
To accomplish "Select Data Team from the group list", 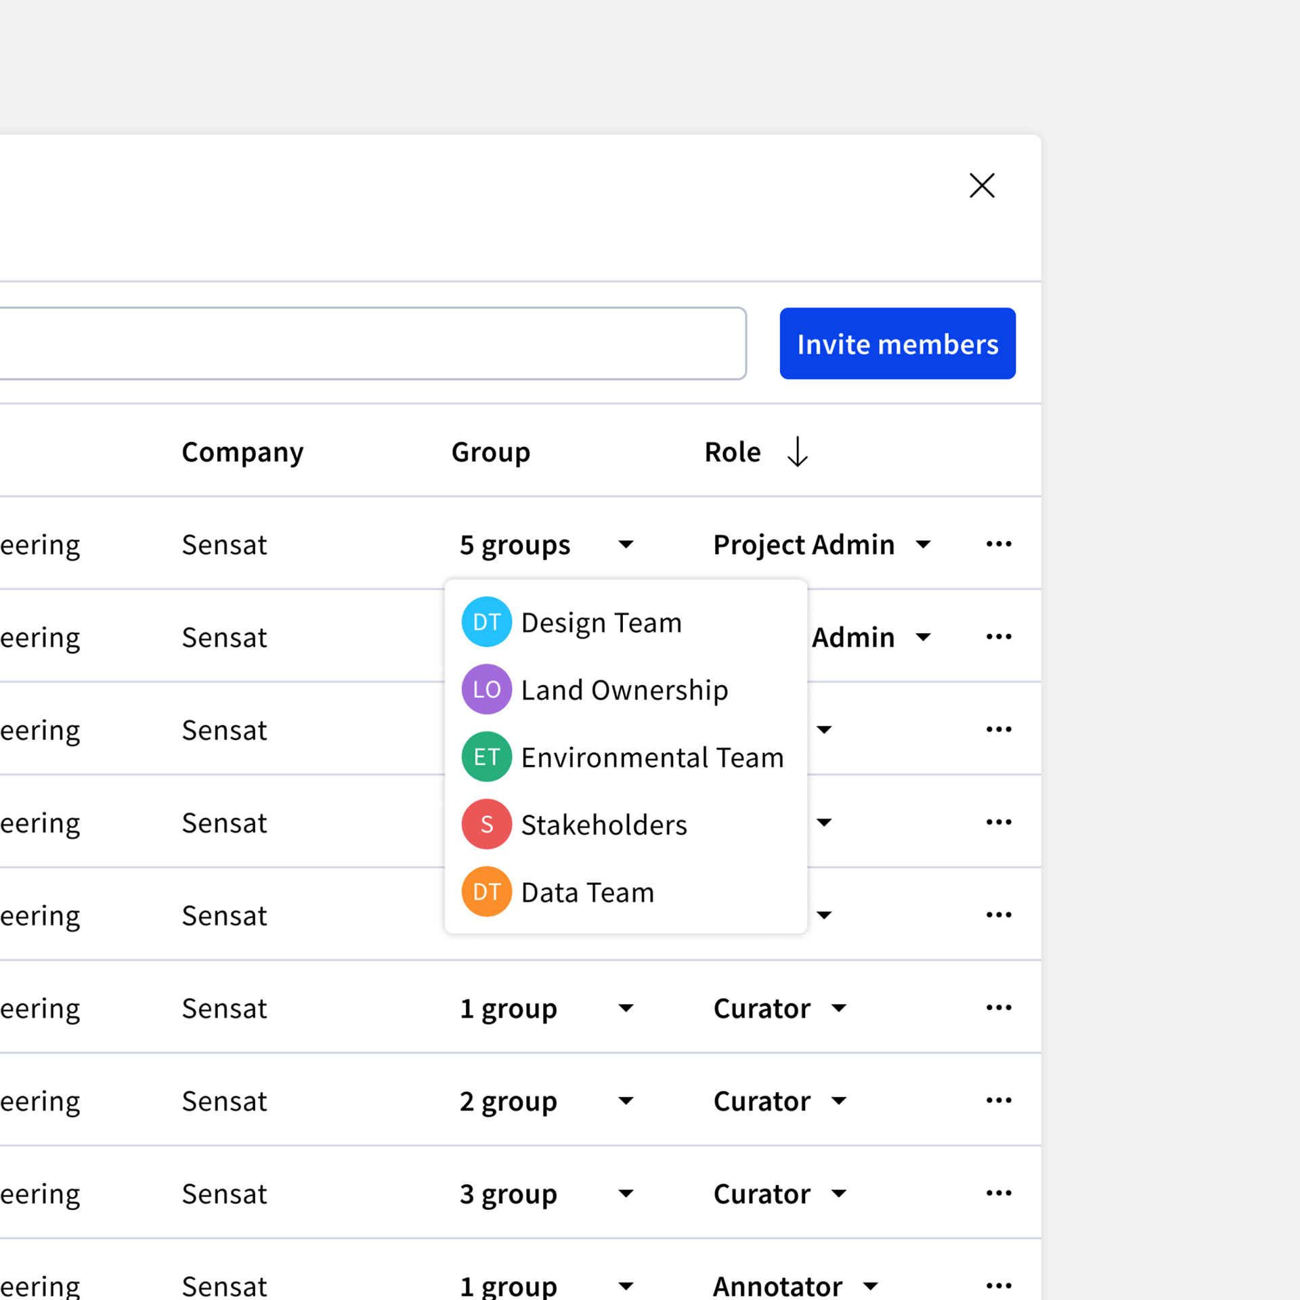I will (x=626, y=892).
